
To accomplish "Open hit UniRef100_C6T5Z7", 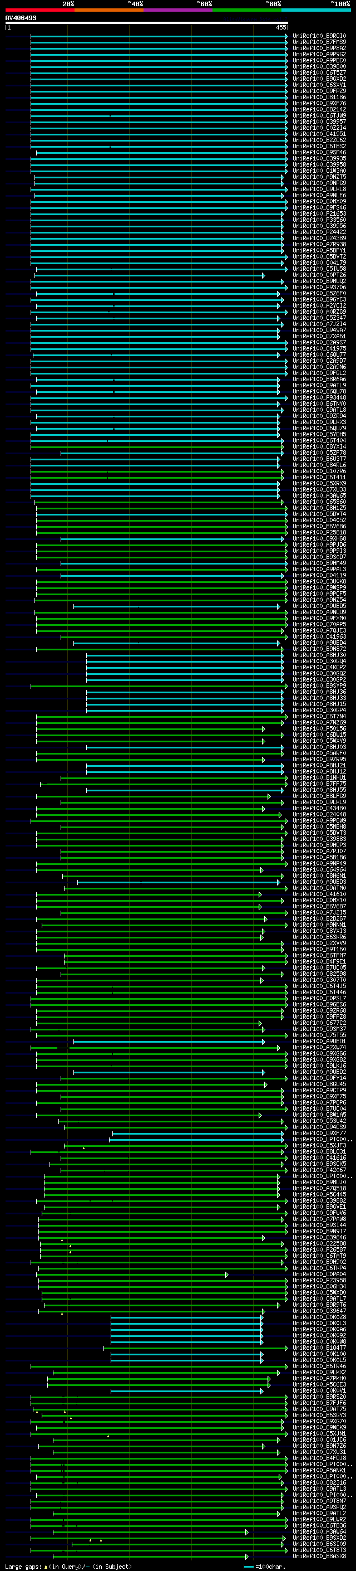I will tap(319, 72).
